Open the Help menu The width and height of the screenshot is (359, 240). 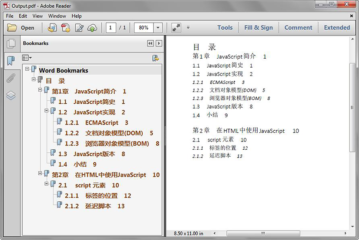point(77,16)
